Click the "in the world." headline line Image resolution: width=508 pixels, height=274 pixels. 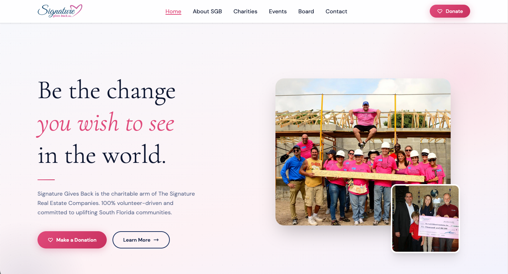click(102, 155)
